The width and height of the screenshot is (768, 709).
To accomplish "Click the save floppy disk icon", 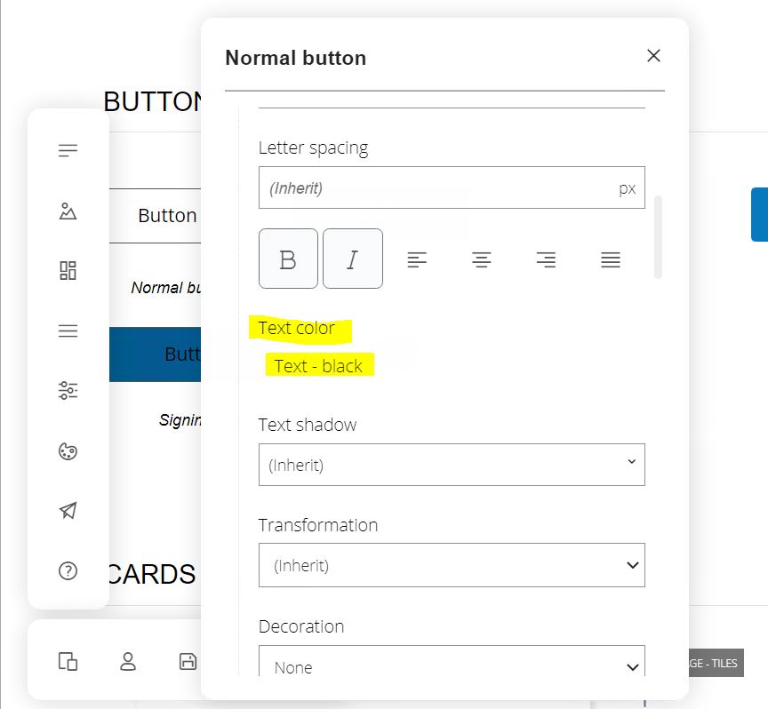I will 188,662.
